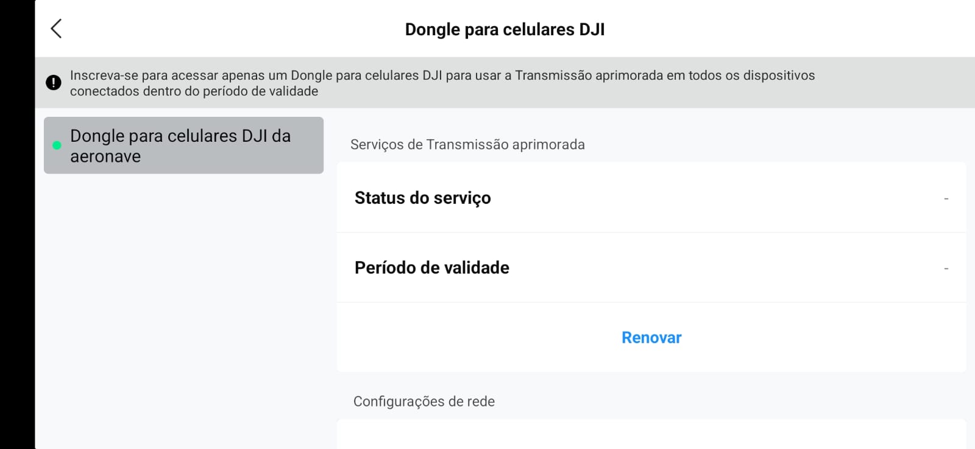This screenshot has height=449, width=975.
Task: Click page title "Dongle para celulares DJI"
Action: tap(505, 29)
